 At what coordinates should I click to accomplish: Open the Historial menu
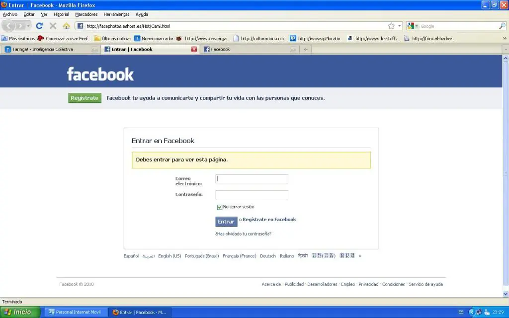pyautogui.click(x=61, y=14)
